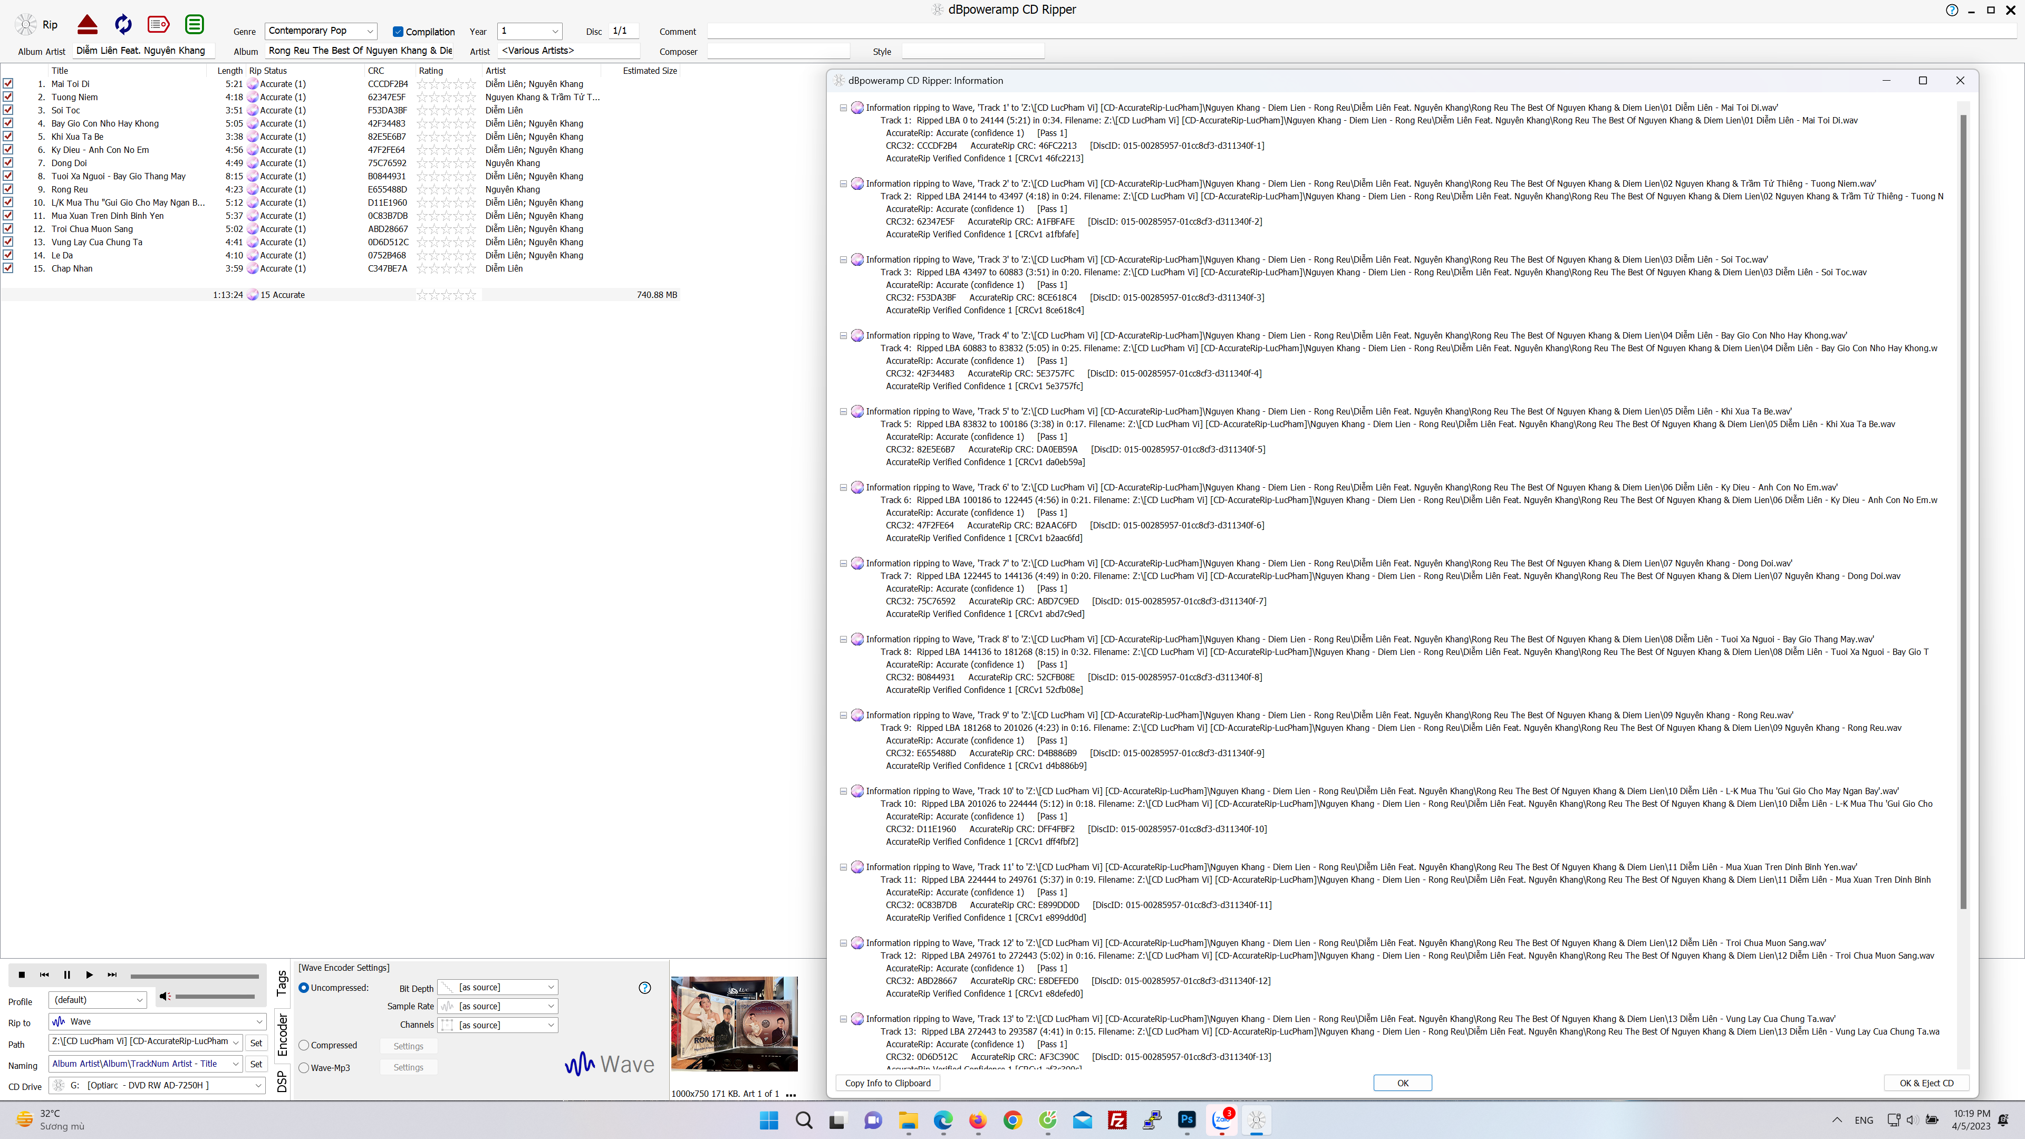Click the Play playback button
2025x1139 pixels.
(x=90, y=974)
